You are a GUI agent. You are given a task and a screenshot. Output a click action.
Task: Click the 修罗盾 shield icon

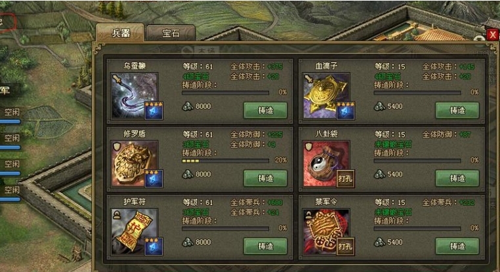click(134, 163)
